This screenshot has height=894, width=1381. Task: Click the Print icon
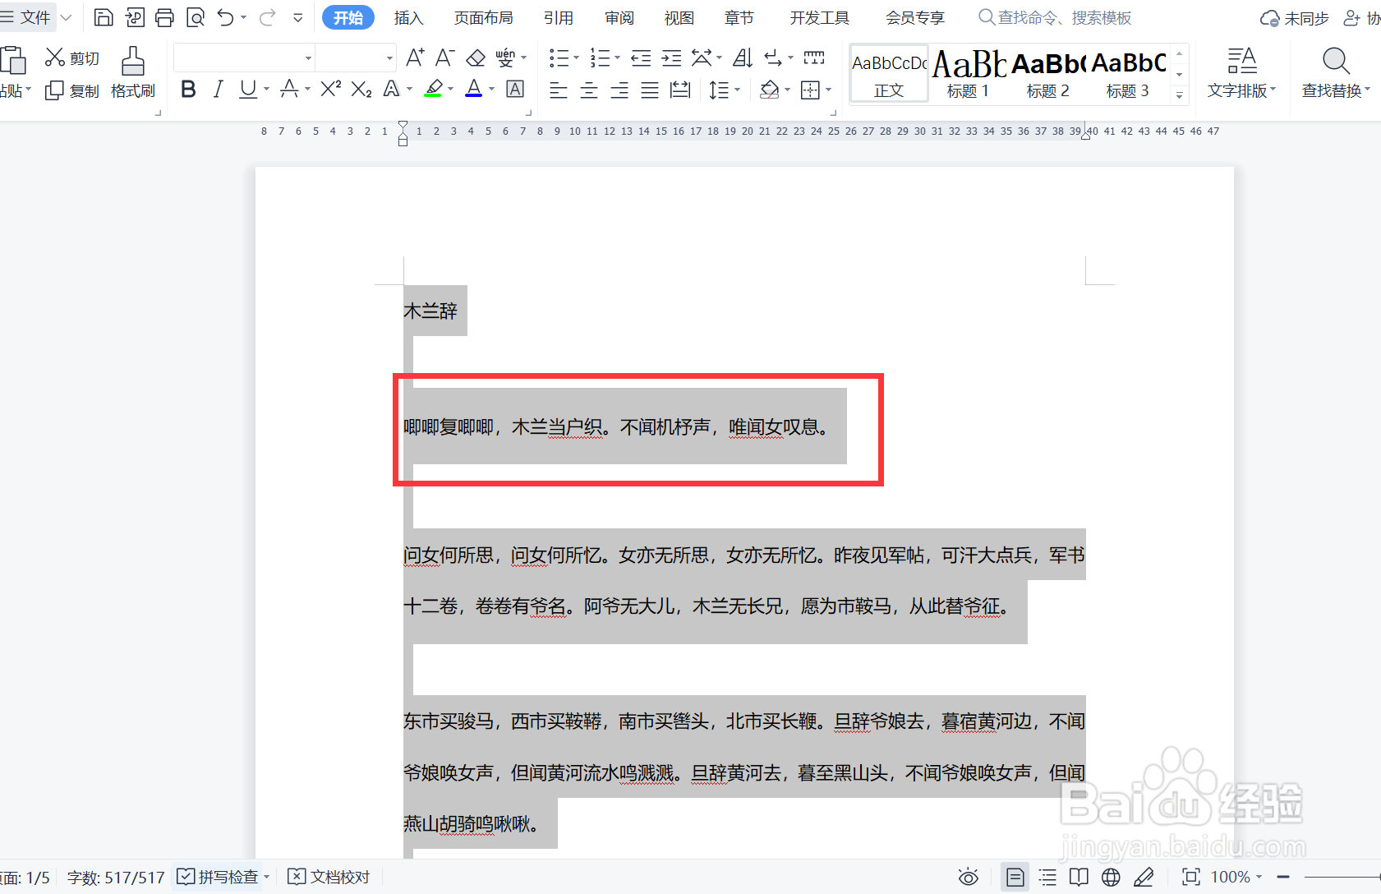pyautogui.click(x=164, y=17)
